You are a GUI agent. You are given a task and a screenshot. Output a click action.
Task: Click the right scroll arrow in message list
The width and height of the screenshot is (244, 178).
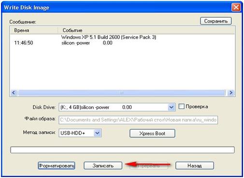(x=231, y=93)
